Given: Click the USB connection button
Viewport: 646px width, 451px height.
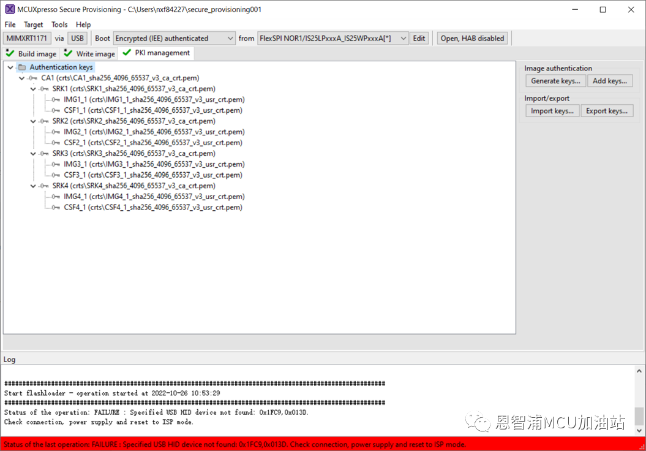Looking at the screenshot, I should pos(77,39).
